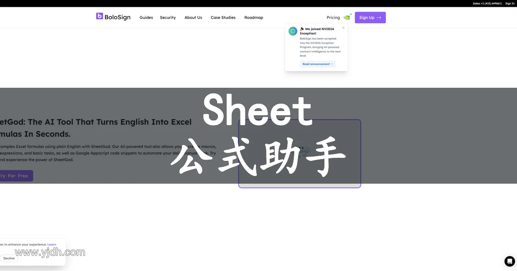The width and height of the screenshot is (517, 271).
Task: Click the video preview thumbnail with purple border
Action: click(299, 154)
